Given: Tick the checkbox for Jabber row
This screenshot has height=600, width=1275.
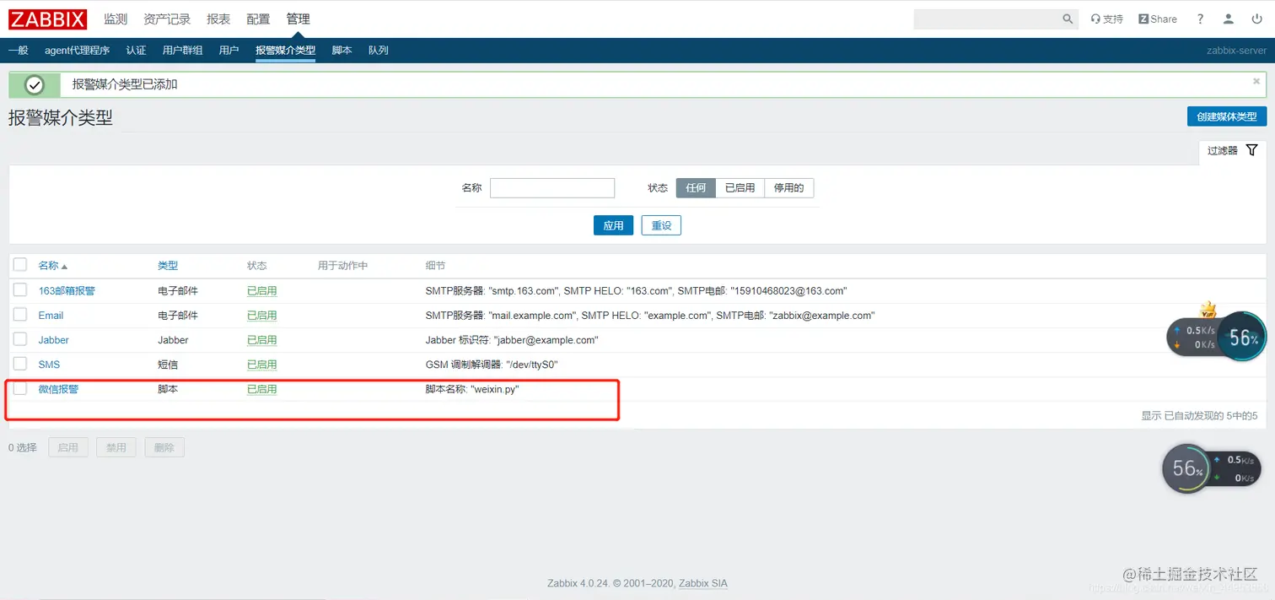Looking at the screenshot, I should tap(20, 339).
